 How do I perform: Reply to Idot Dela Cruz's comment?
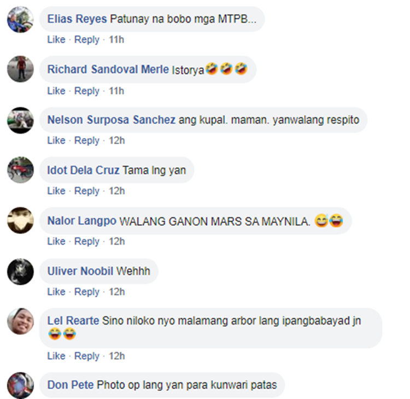coord(87,191)
